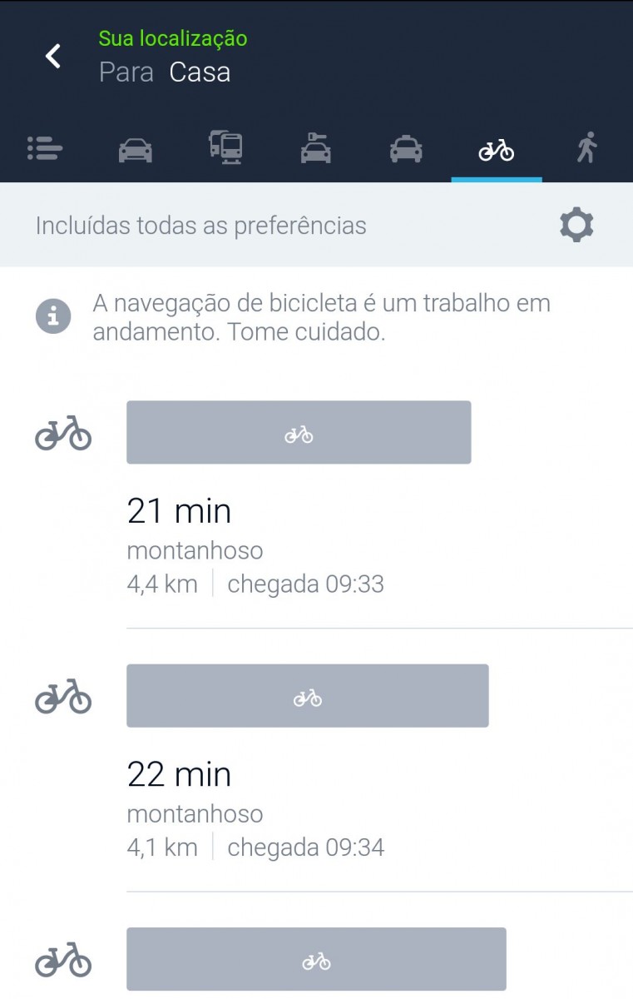The image size is (633, 999).
Task: Switch to the walking mode tab
Action: point(587,148)
